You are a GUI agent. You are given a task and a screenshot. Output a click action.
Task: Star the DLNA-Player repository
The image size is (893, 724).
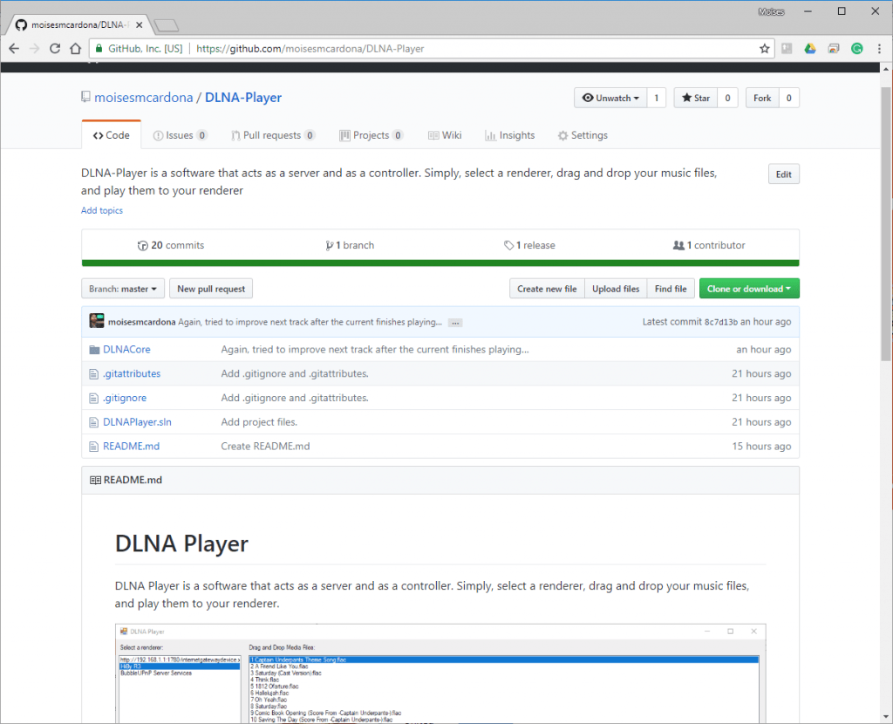pyautogui.click(x=696, y=98)
